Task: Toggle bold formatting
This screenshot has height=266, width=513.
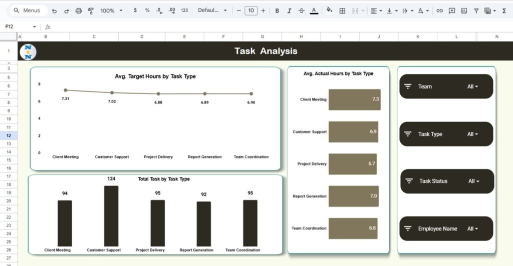Action: tap(277, 11)
